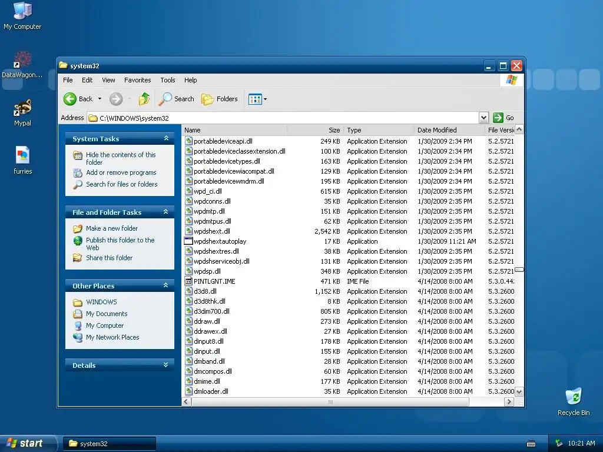Open the Tools menu
Screen dimensions: 603x452
click(x=168, y=80)
